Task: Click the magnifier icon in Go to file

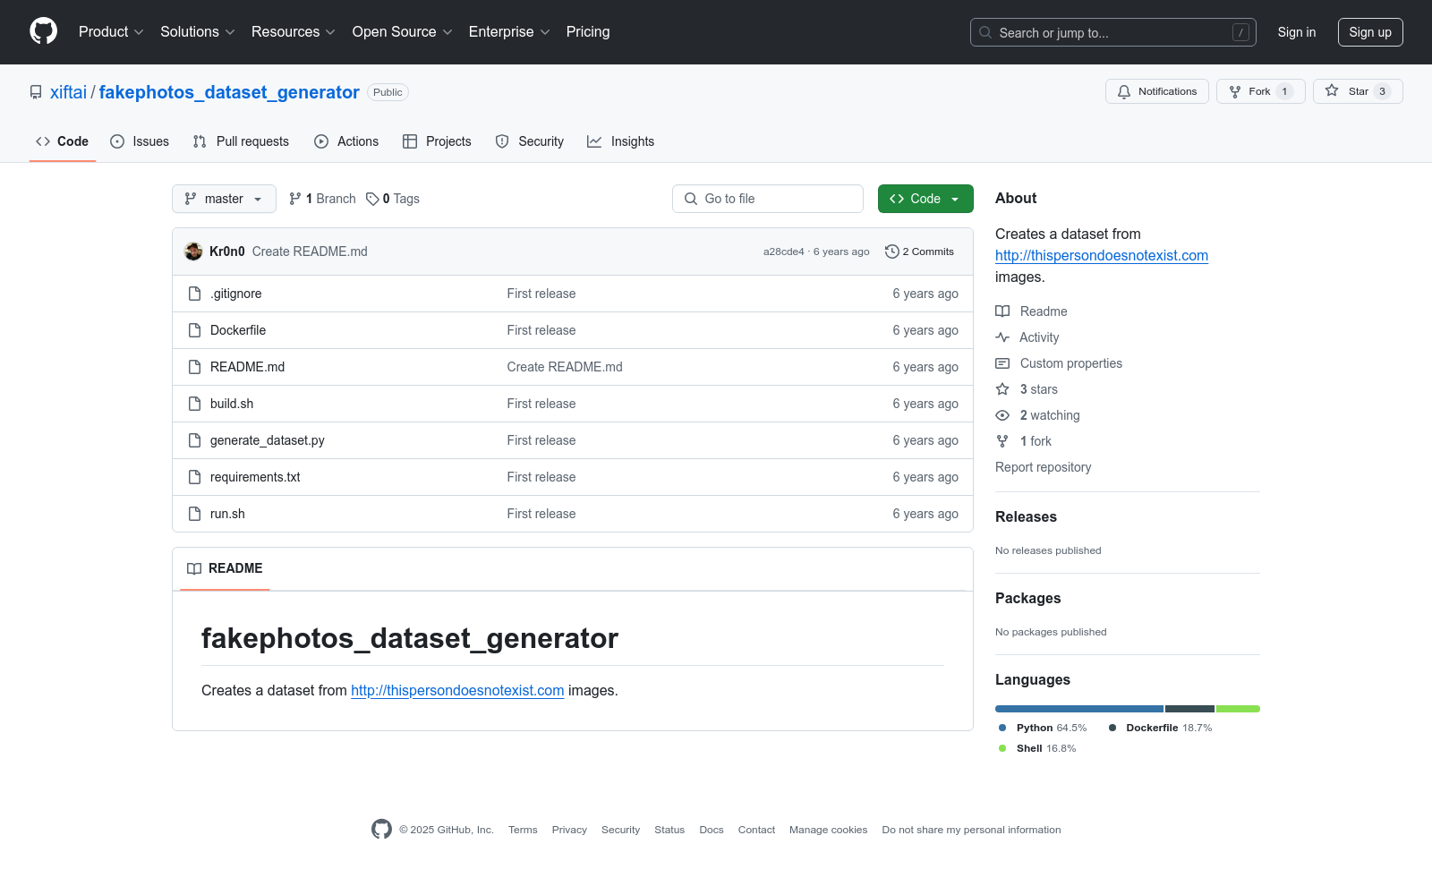Action: (691, 199)
